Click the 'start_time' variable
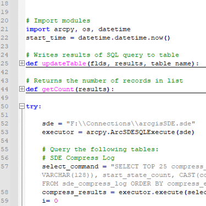206x206 pixels. (46, 38)
